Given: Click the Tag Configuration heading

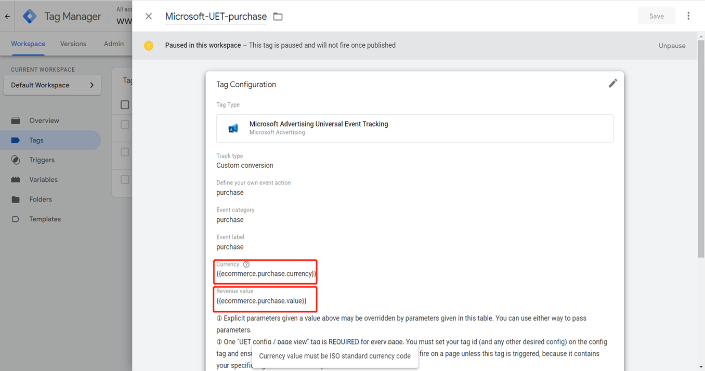Looking at the screenshot, I should pos(246,85).
